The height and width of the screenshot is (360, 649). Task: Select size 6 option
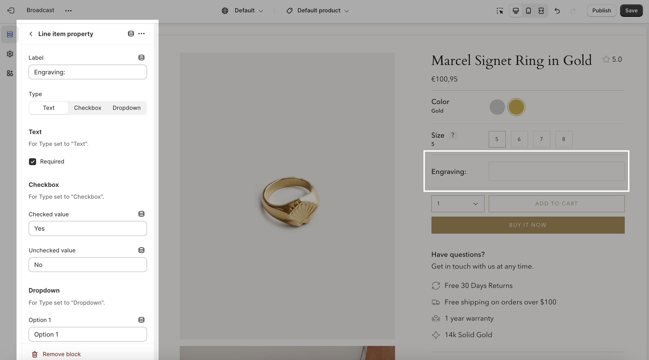click(519, 139)
